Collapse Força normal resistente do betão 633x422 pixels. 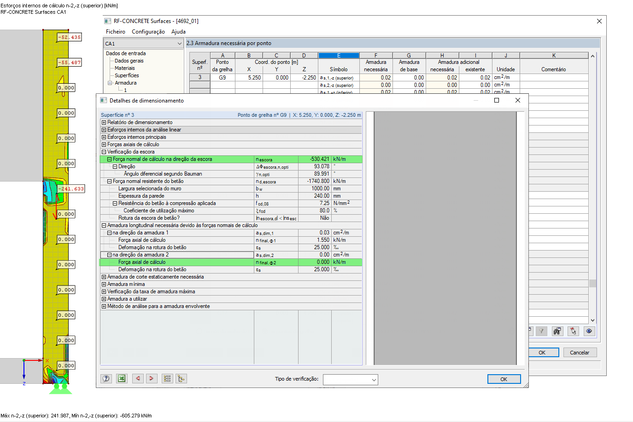pyautogui.click(x=109, y=182)
